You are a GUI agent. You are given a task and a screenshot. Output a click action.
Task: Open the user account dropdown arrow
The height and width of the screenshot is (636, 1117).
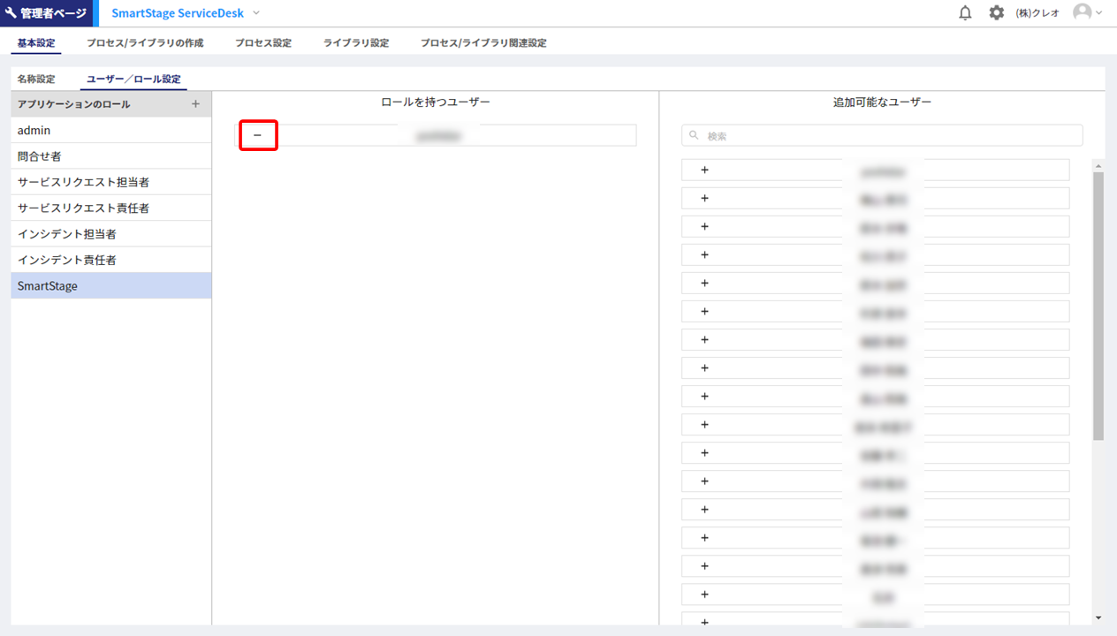[x=1099, y=13]
